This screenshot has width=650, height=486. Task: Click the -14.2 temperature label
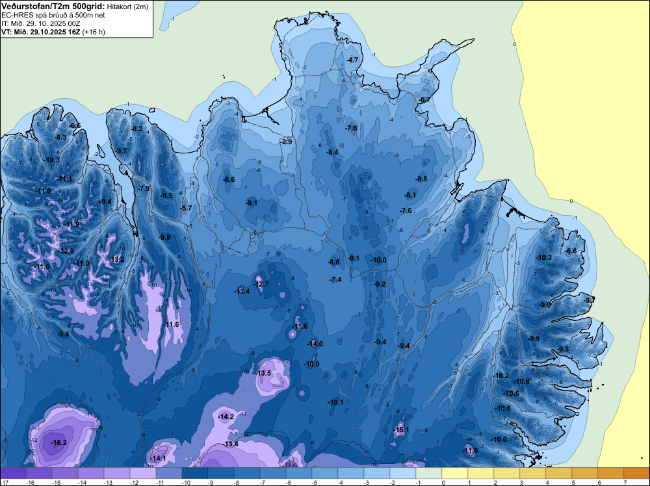coord(226,416)
